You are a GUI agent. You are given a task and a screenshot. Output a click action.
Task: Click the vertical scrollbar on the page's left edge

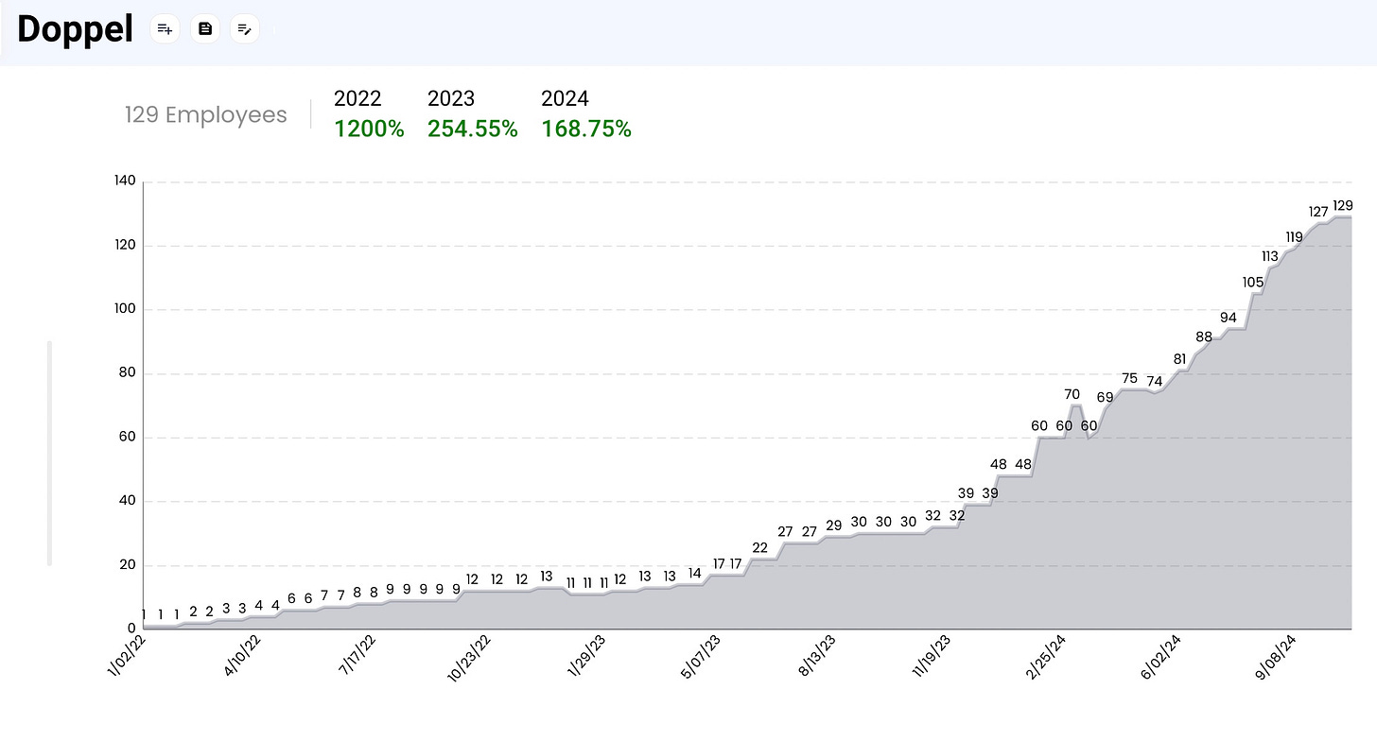click(x=49, y=454)
